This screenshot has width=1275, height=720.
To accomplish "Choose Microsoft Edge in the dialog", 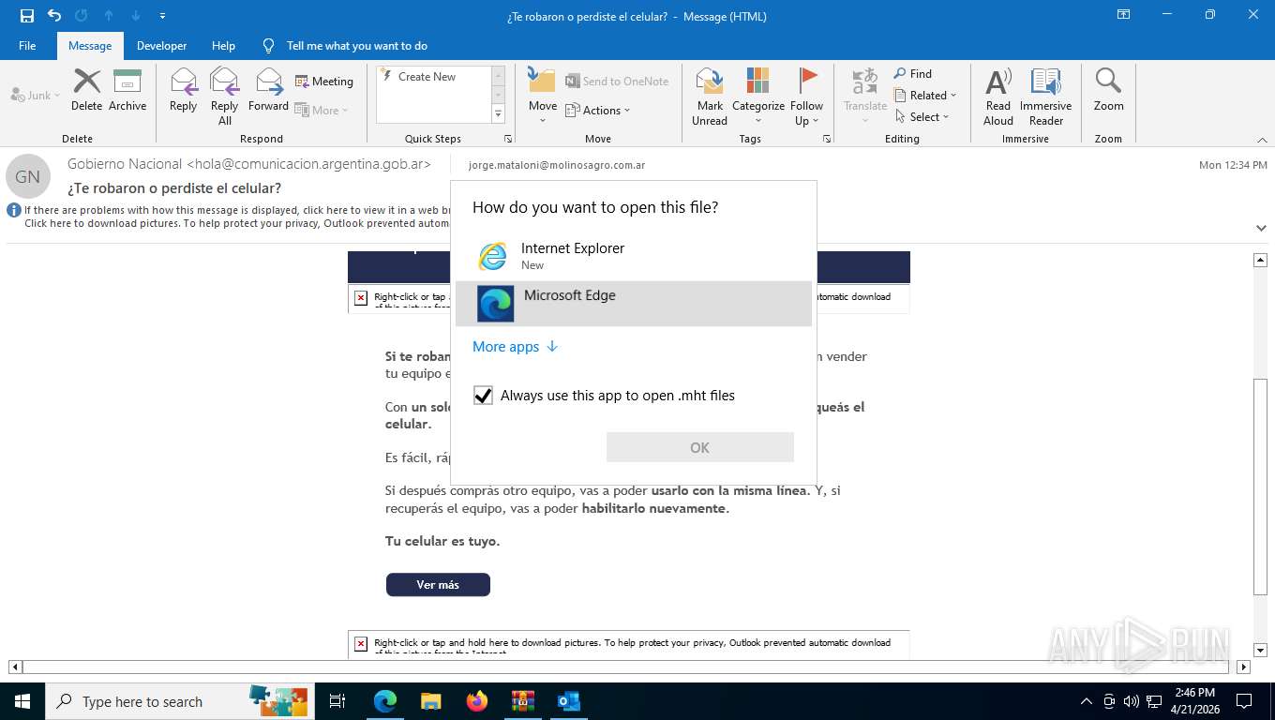I will coord(634,304).
